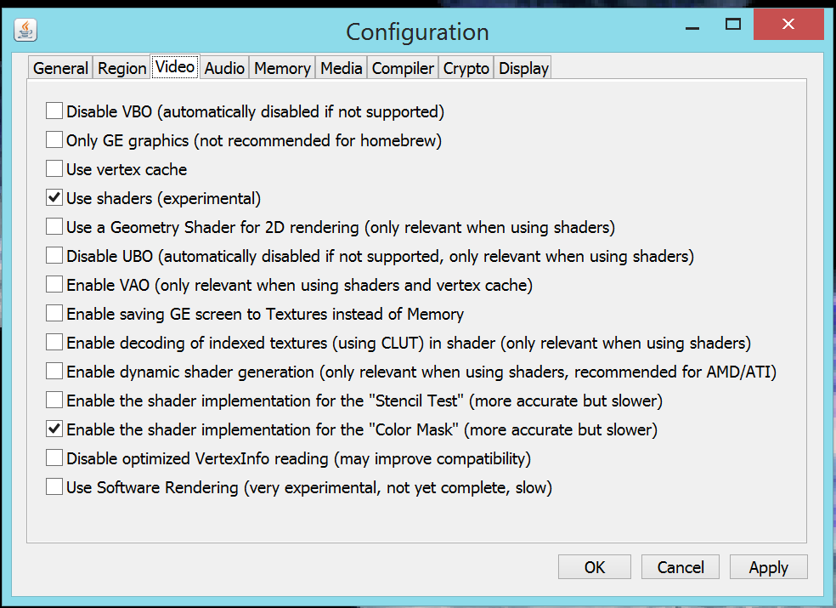Screen dimensions: 836x608
Task: Select the Memory tab
Action: pyautogui.click(x=282, y=68)
